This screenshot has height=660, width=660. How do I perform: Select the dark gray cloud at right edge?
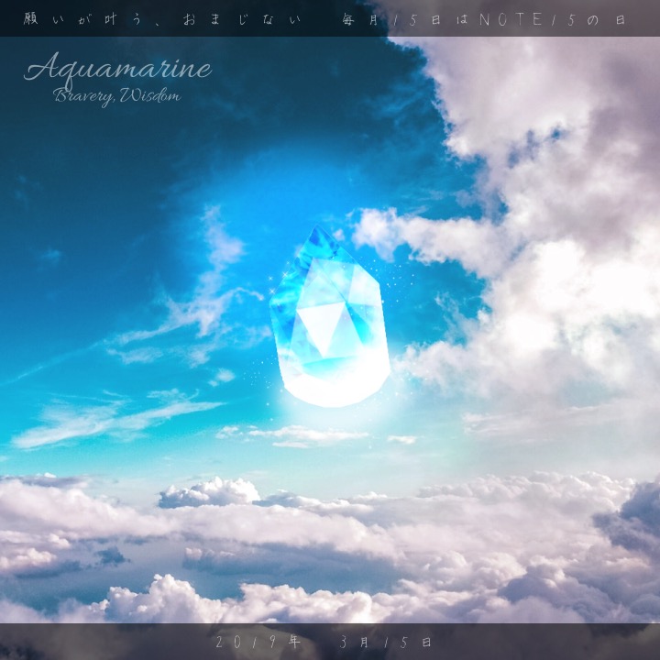click(x=631, y=524)
